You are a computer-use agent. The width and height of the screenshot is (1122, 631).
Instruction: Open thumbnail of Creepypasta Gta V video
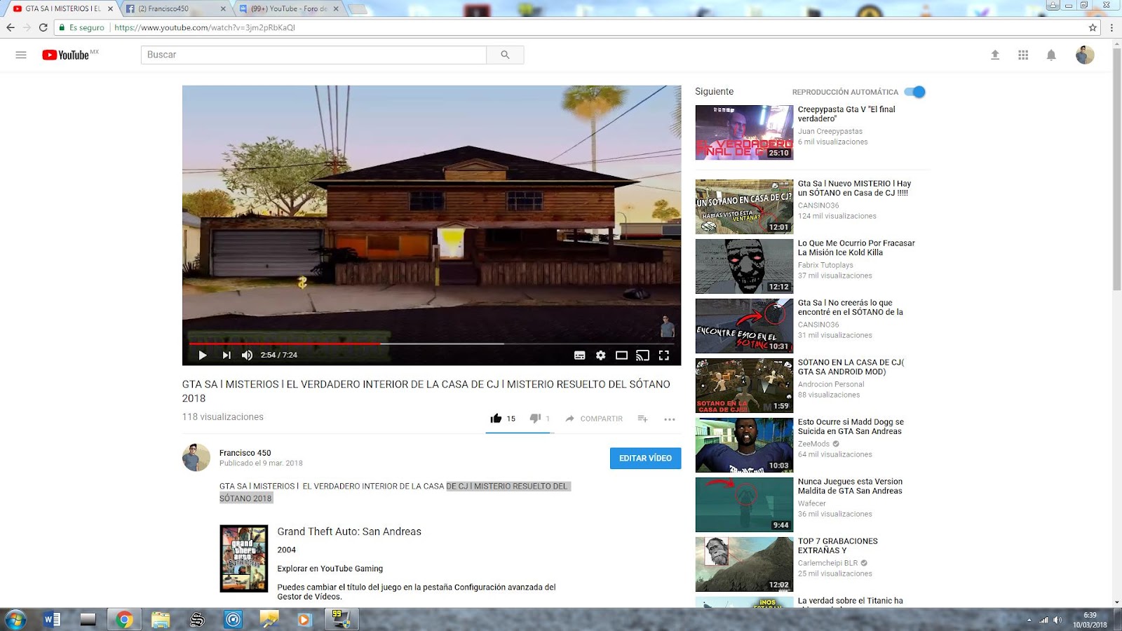(x=744, y=133)
